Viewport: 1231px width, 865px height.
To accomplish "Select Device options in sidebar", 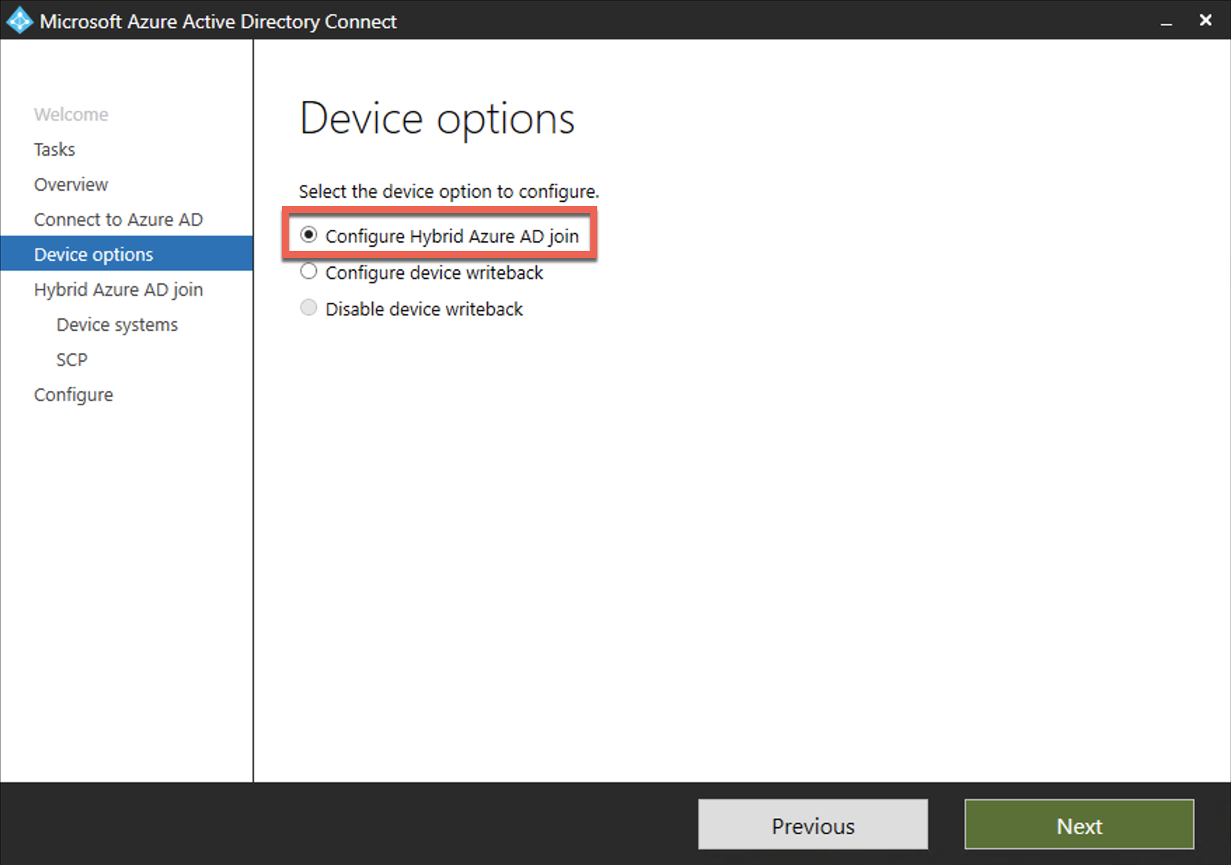I will click(126, 254).
